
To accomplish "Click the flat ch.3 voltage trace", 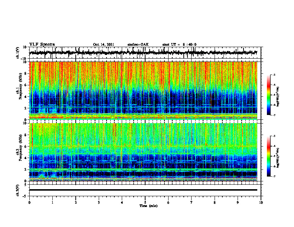I will [143, 190].
